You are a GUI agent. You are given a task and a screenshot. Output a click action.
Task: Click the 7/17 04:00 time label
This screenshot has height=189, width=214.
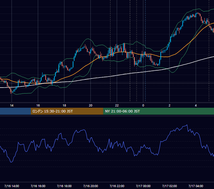coord(196,186)
